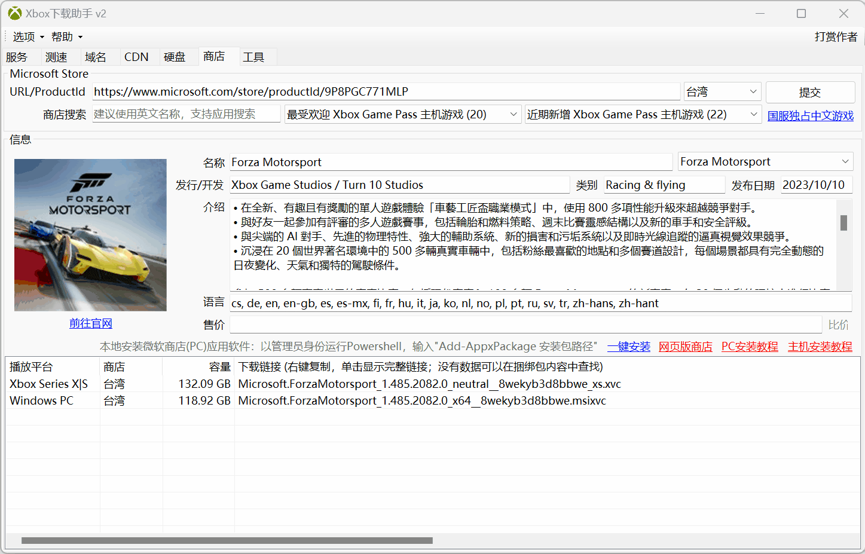Click the 打赏作者 link
Viewport: 865px width, 554px height.
click(x=835, y=36)
